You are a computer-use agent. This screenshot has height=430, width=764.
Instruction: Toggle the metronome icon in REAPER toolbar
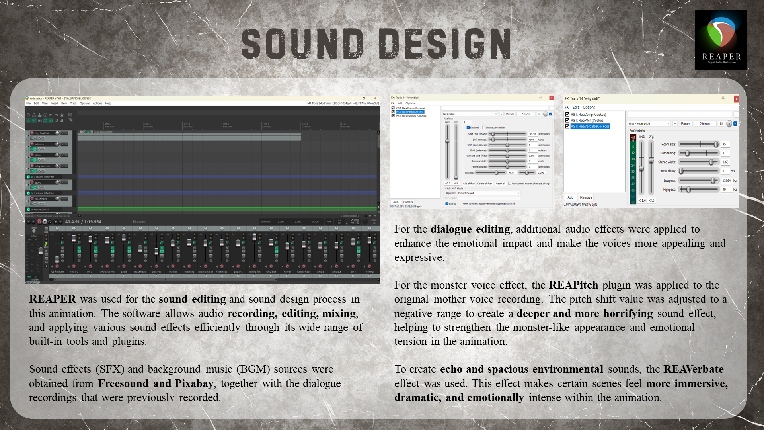62,115
